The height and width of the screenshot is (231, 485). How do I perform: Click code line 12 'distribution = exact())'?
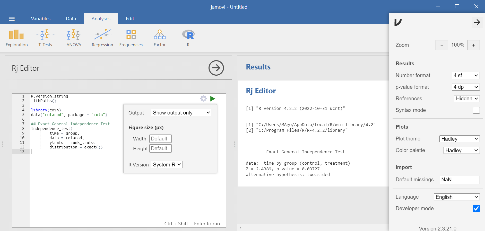[76, 147]
